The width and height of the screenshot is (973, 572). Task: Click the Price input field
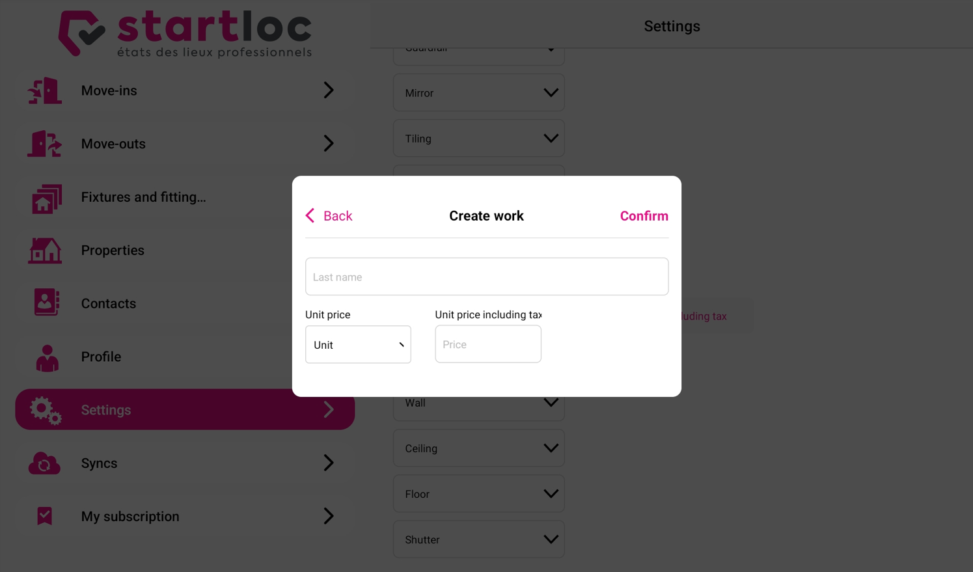pyautogui.click(x=488, y=344)
